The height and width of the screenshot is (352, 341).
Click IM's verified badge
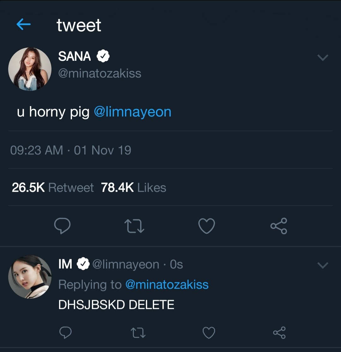[83, 264]
